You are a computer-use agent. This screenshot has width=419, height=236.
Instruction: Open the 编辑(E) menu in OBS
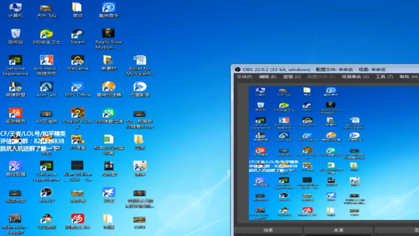click(x=268, y=77)
